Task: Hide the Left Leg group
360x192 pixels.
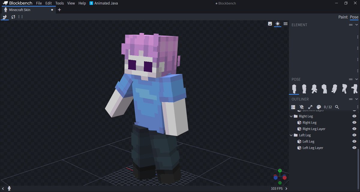Action: [354, 135]
